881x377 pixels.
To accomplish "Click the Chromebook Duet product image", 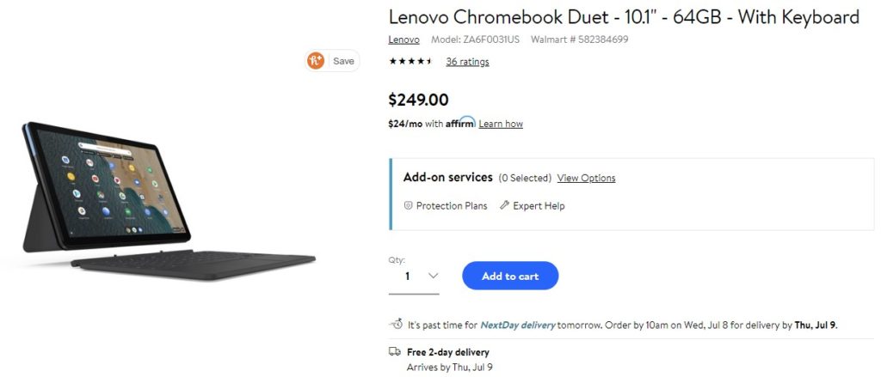I will pyautogui.click(x=169, y=201).
